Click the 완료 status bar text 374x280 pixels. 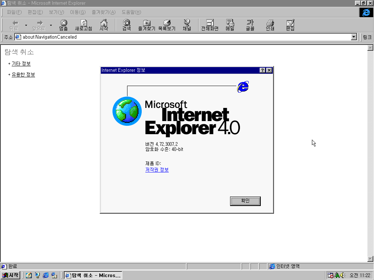click(x=13, y=266)
